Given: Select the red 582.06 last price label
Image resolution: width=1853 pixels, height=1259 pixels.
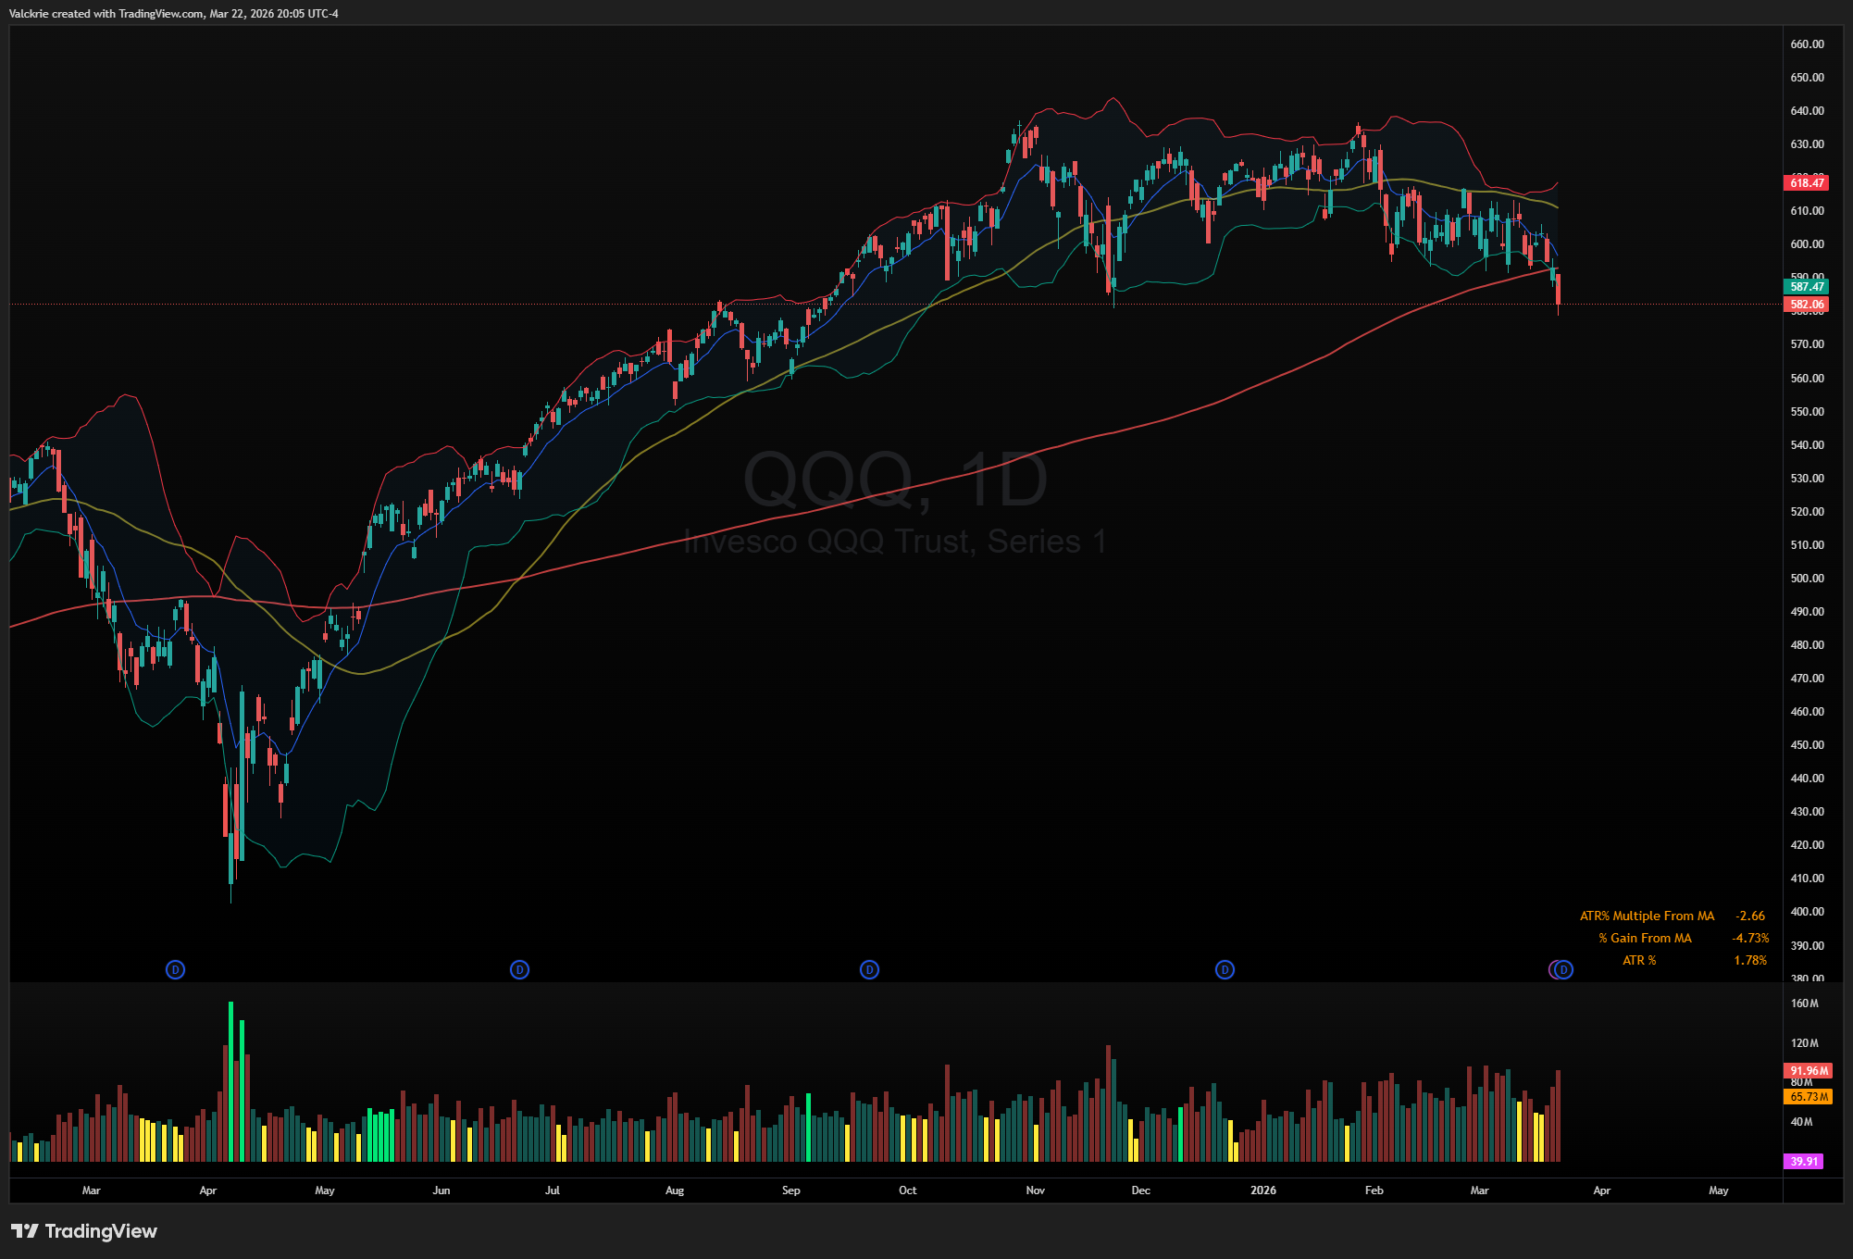Looking at the screenshot, I should (1806, 305).
